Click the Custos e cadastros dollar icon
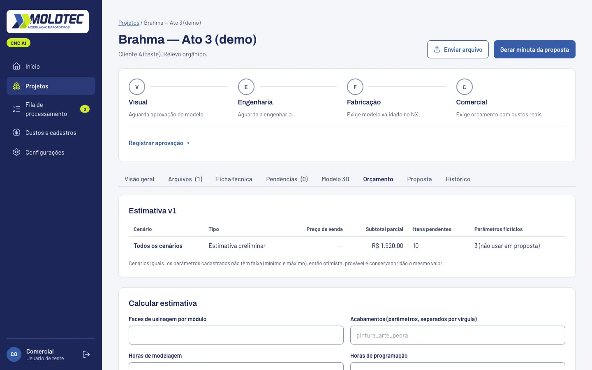The height and width of the screenshot is (370, 592). 16,132
